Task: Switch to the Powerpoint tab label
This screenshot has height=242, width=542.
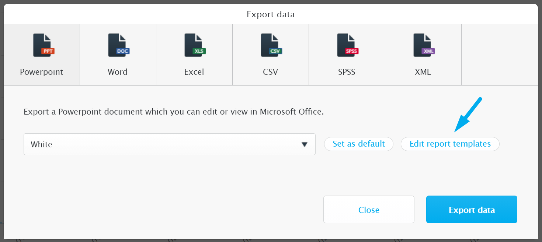Action: pyautogui.click(x=42, y=72)
